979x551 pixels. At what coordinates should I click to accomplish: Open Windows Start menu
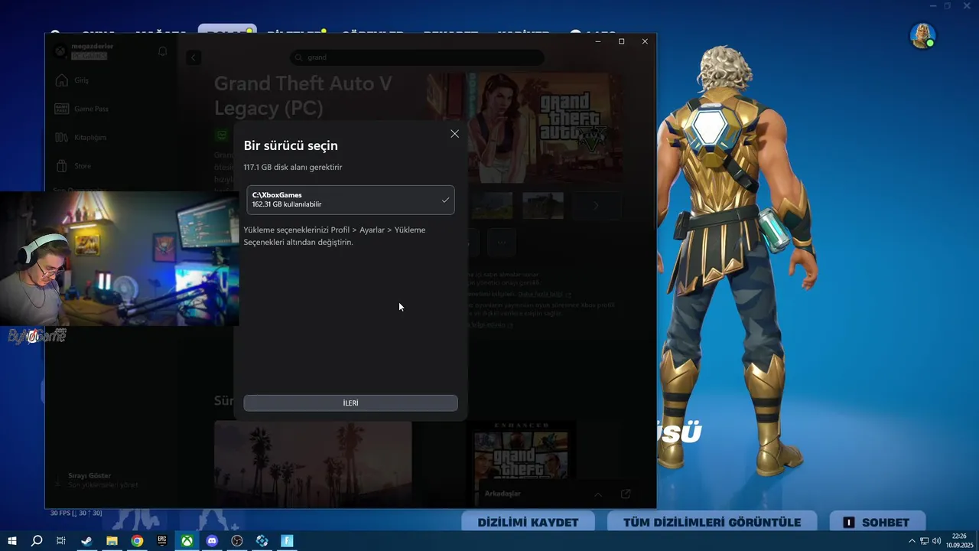(x=11, y=541)
